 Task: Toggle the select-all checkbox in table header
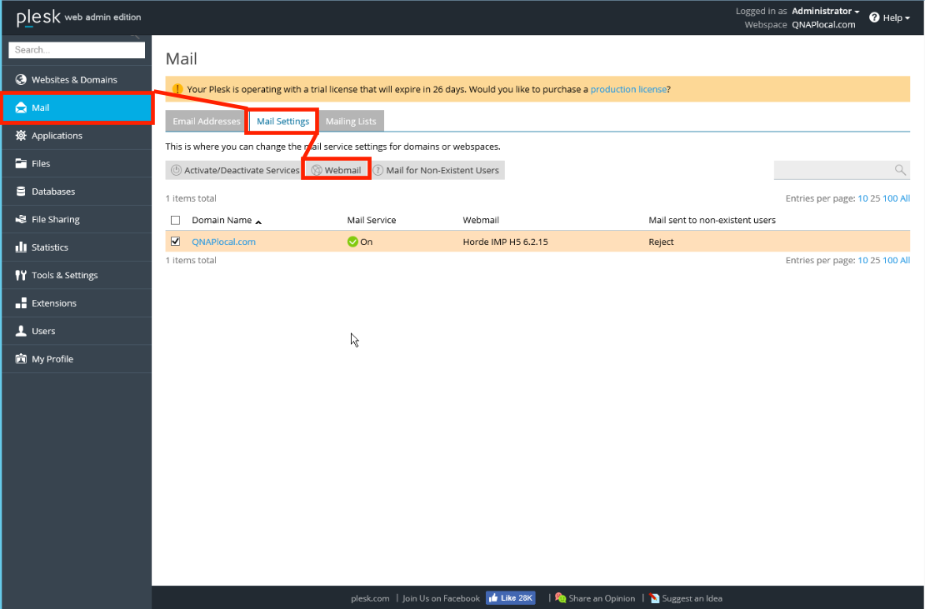175,221
